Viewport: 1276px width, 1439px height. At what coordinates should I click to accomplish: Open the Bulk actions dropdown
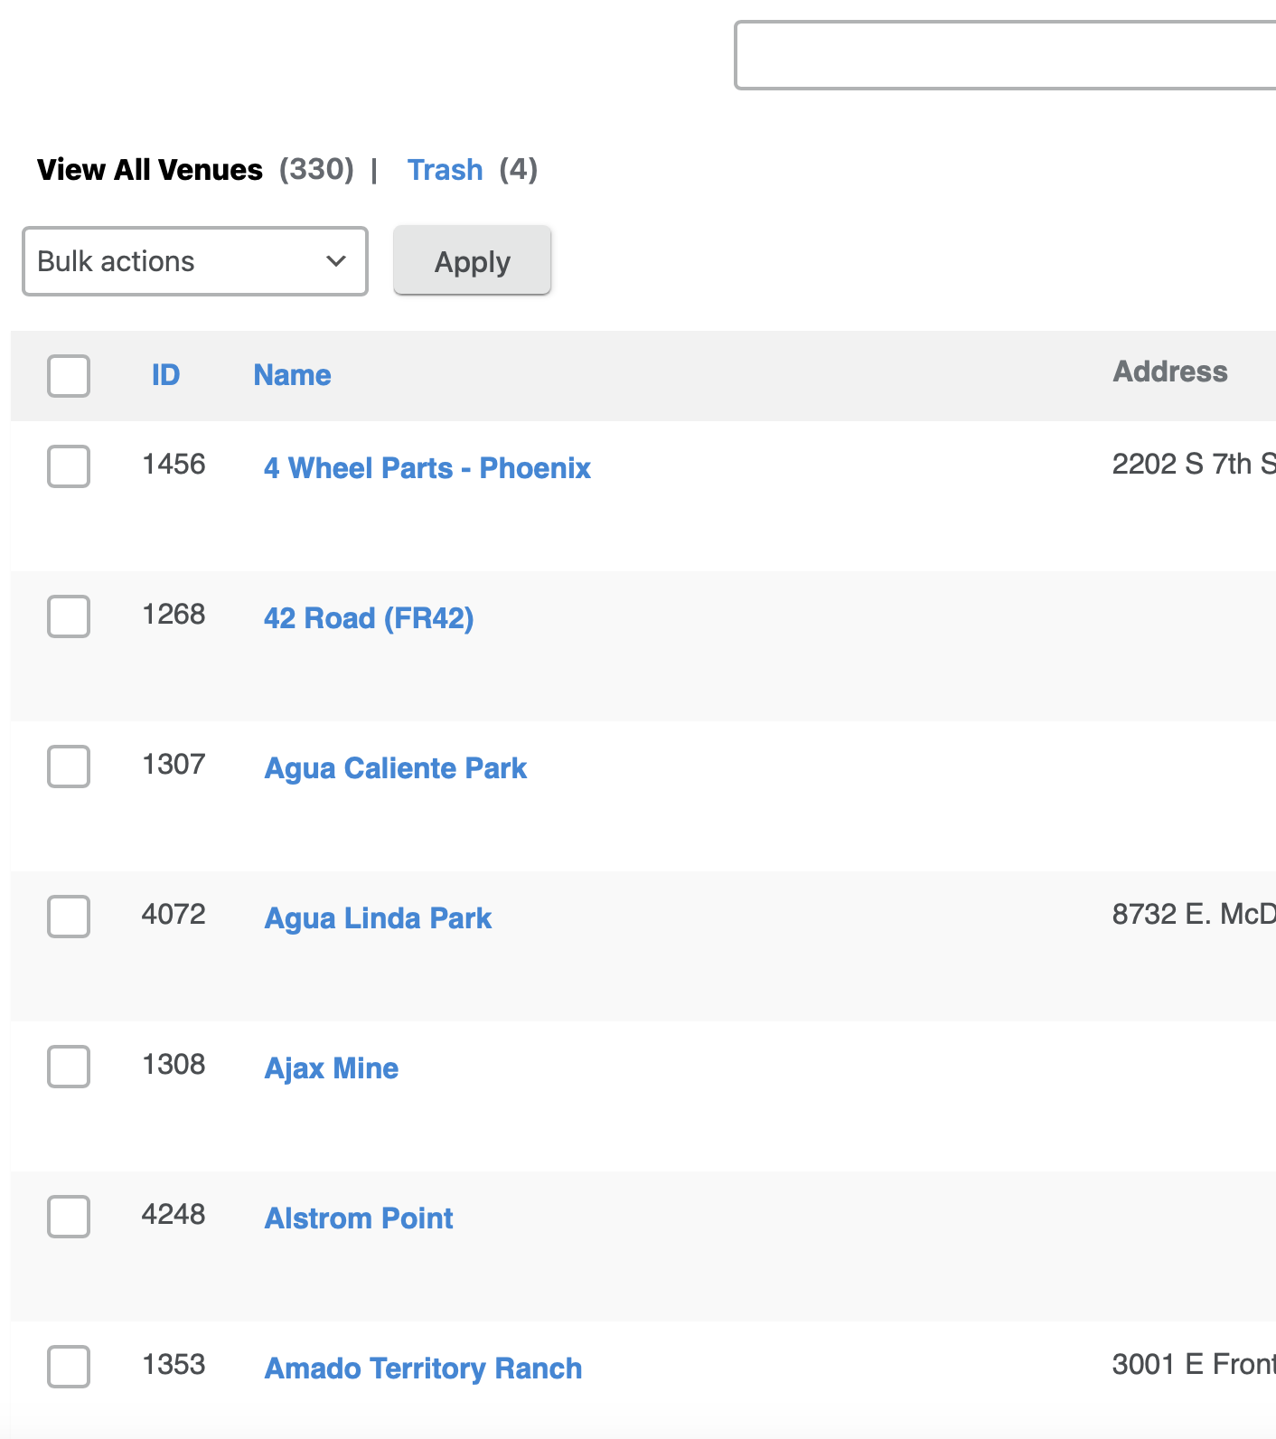coord(194,261)
